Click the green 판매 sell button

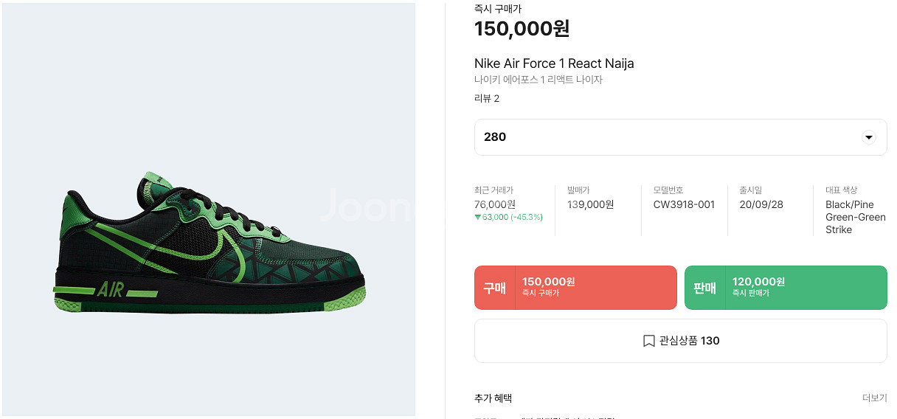[786, 288]
